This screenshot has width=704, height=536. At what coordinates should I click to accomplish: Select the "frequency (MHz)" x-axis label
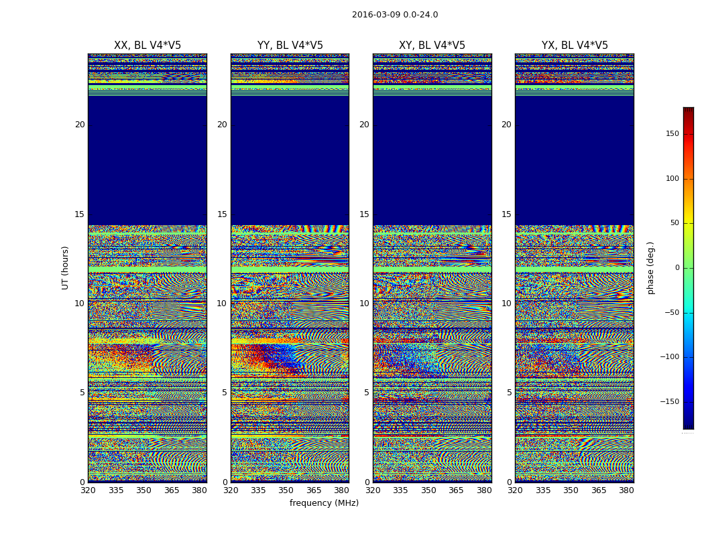(324, 503)
